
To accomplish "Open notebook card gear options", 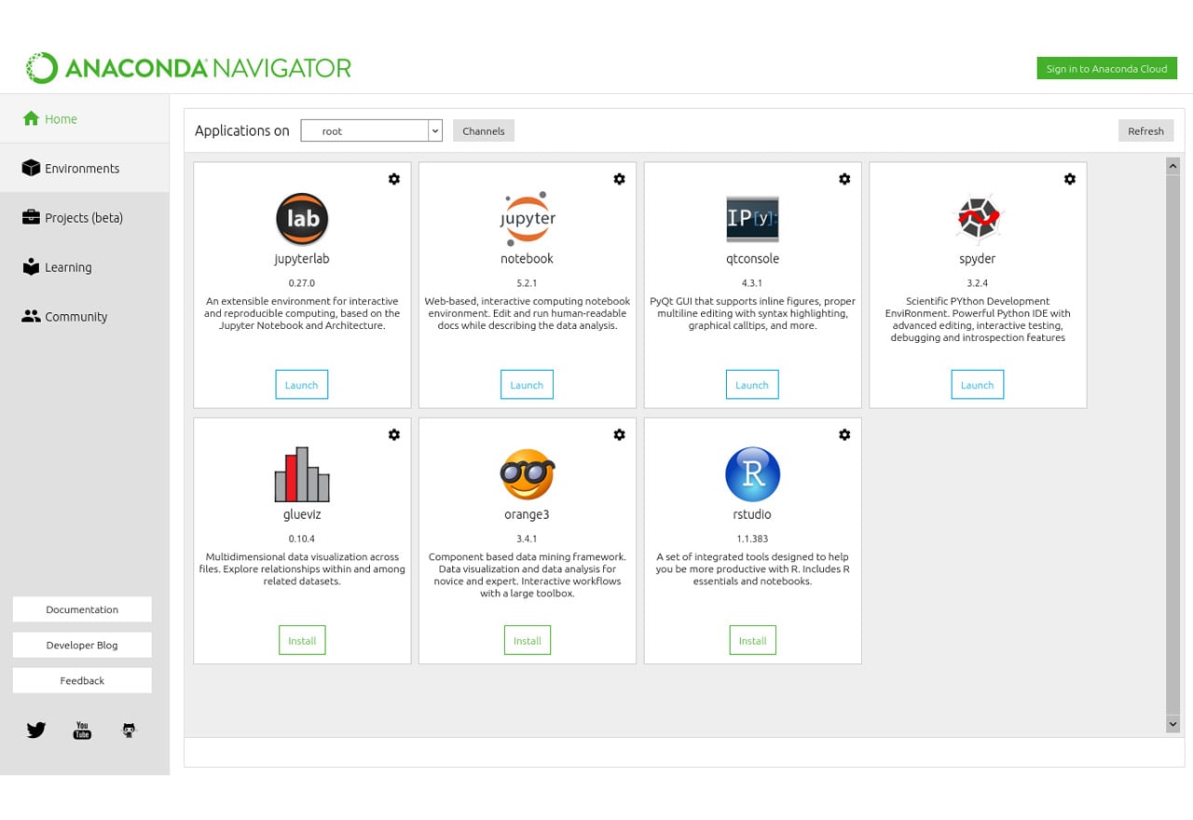I will pos(619,179).
